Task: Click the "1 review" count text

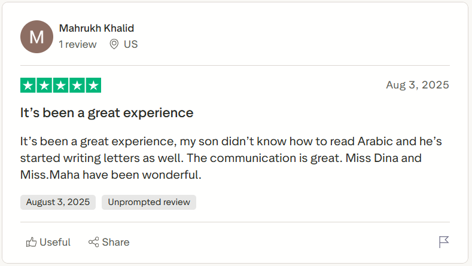Action: pyautogui.click(x=78, y=44)
